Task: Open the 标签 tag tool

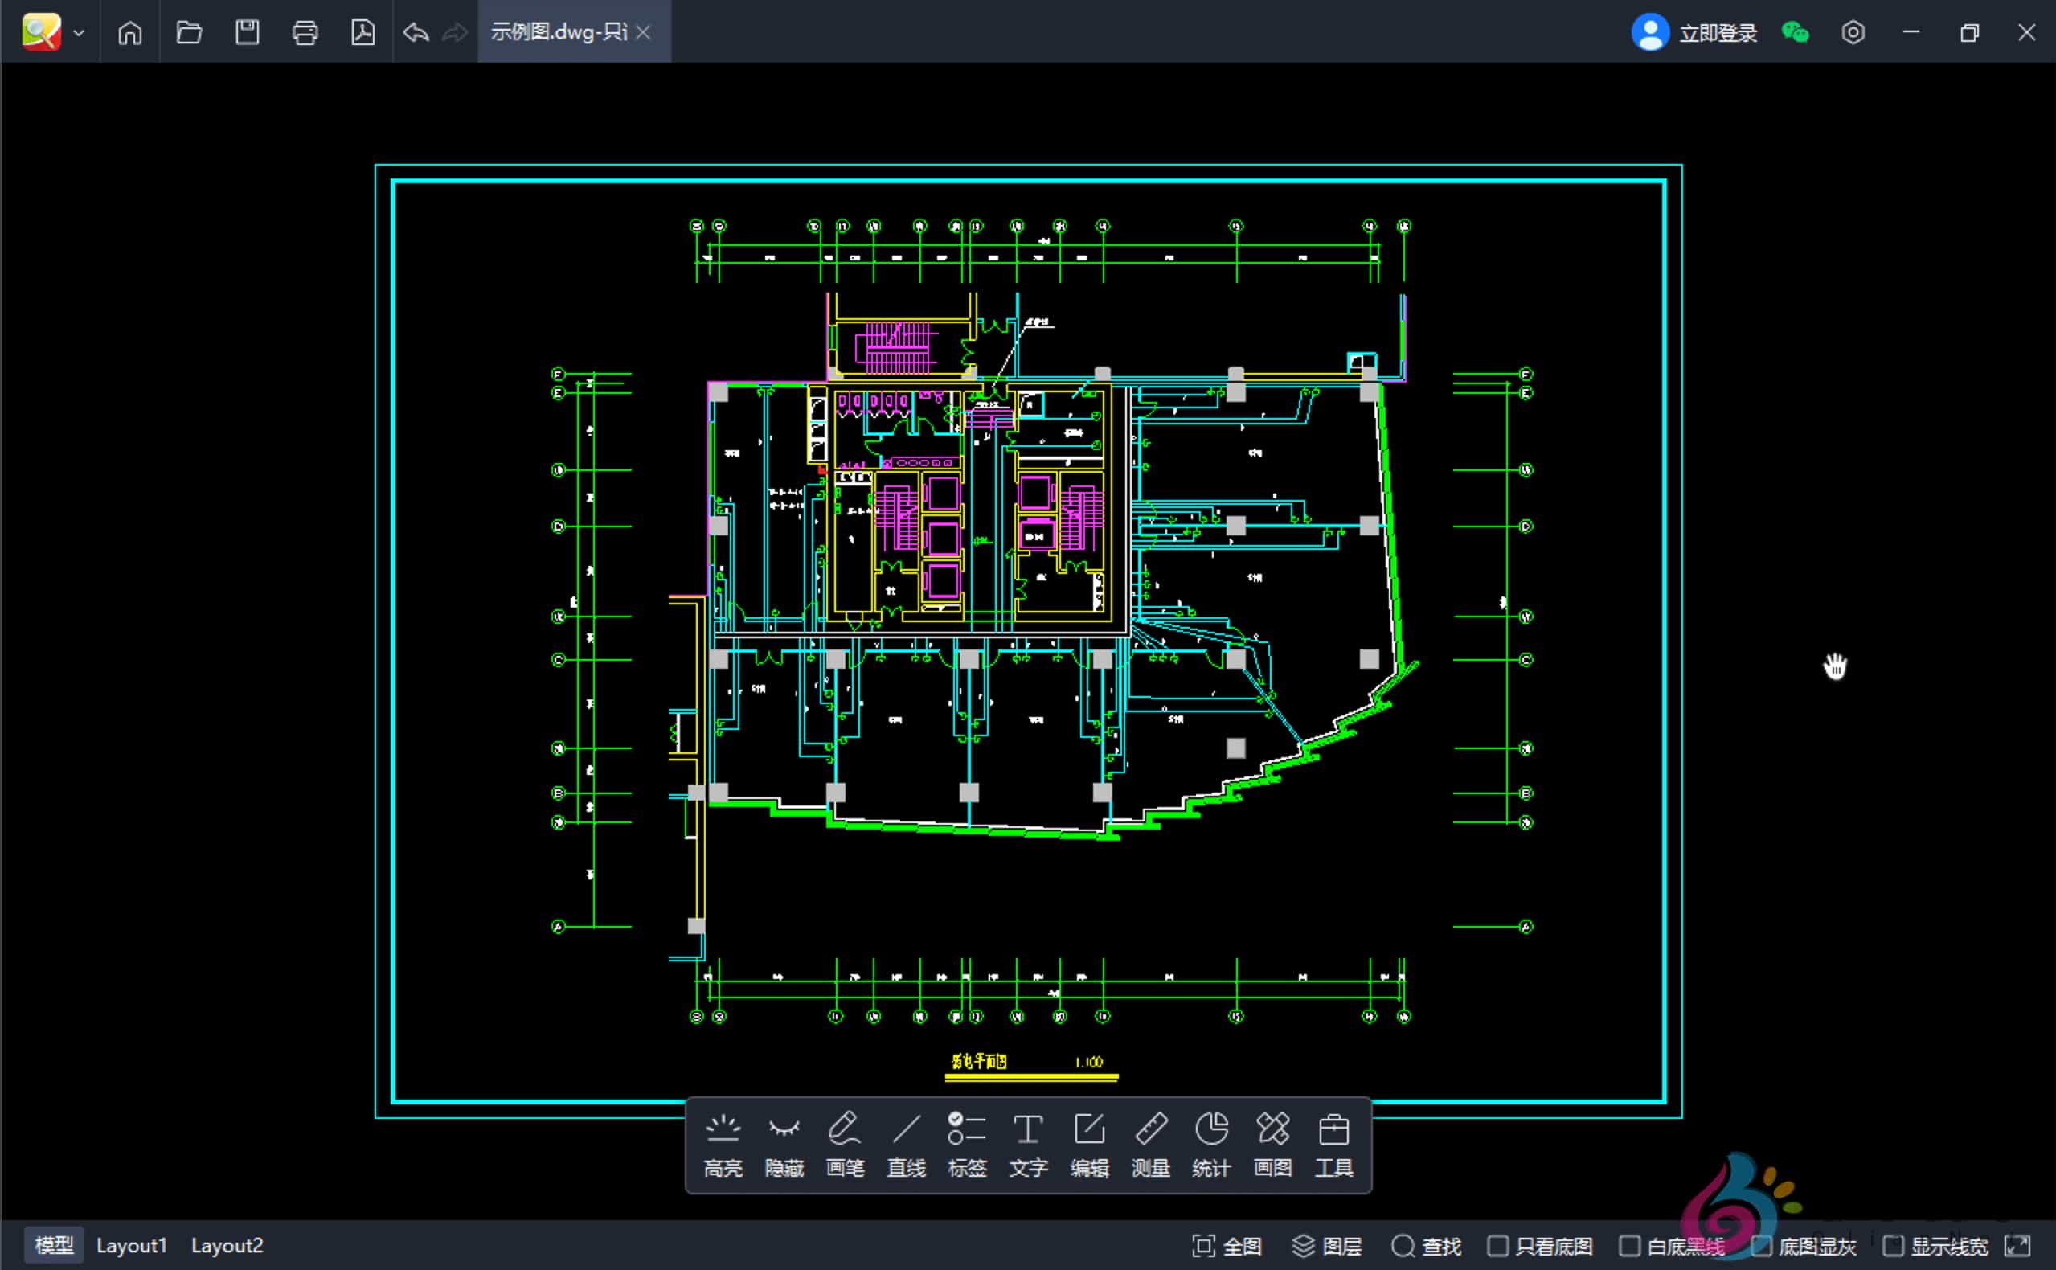Action: [967, 1143]
